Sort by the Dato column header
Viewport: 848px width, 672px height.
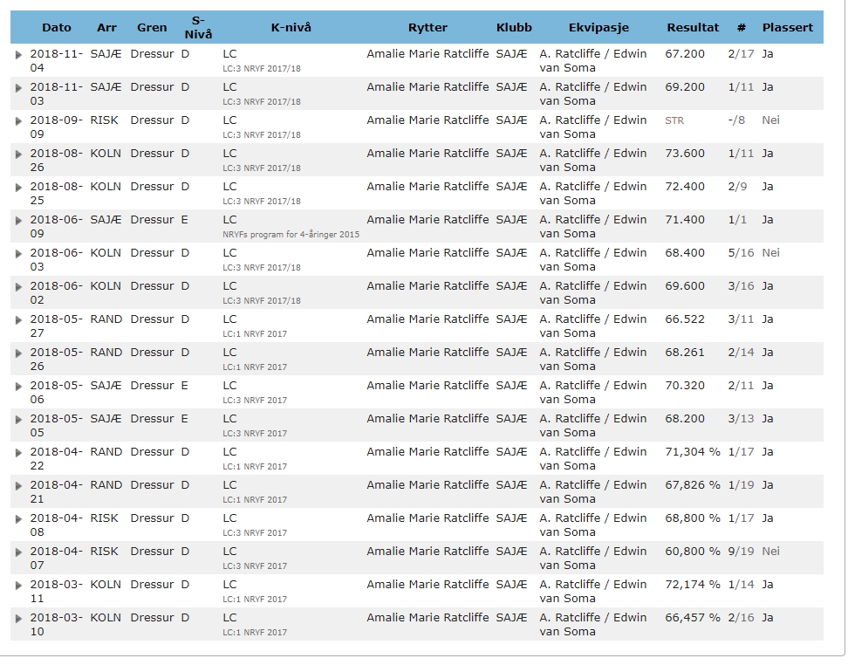coord(57,28)
